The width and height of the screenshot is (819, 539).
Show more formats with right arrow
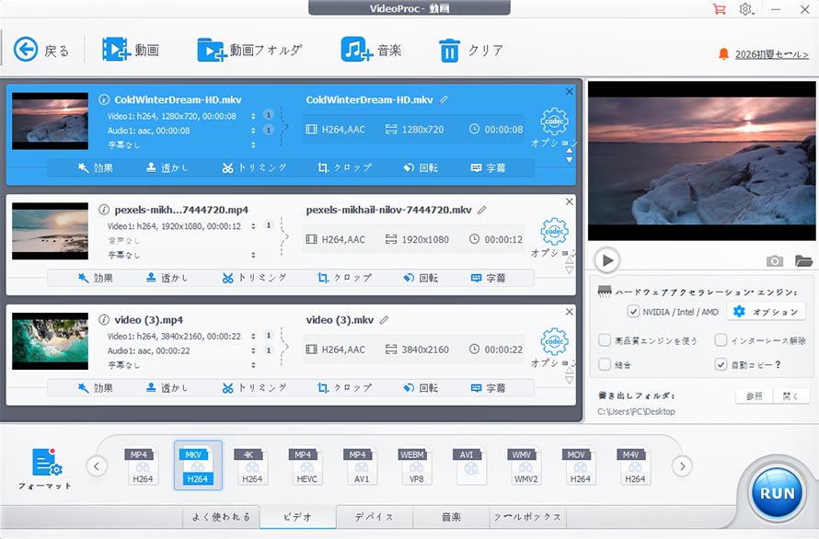coord(682,466)
